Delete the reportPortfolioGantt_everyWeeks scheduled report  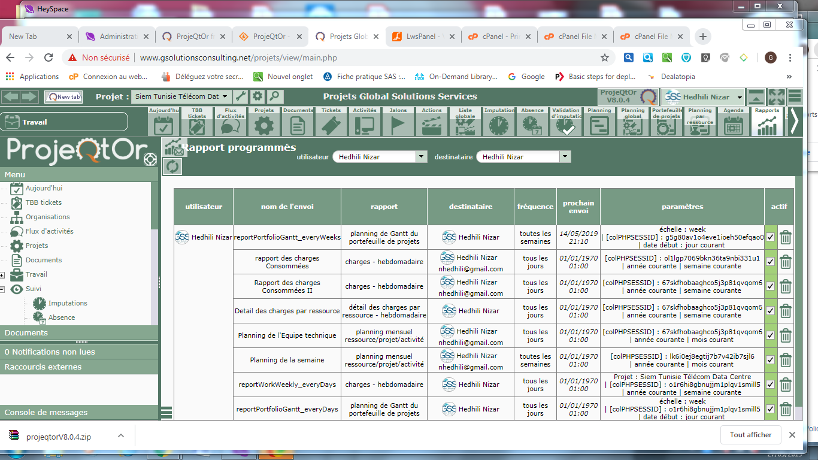[786, 237]
